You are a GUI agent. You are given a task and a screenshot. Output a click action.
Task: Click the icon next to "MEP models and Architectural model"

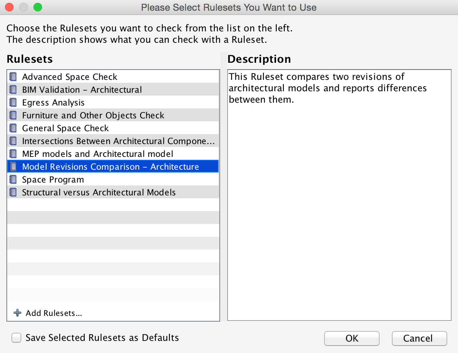(13, 154)
